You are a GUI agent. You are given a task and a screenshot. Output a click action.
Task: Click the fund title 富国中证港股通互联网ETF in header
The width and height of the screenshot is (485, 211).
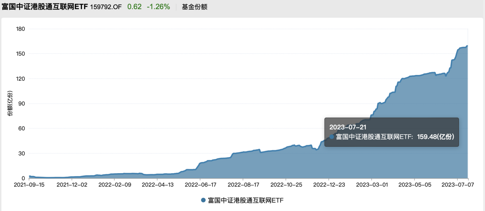point(45,7)
